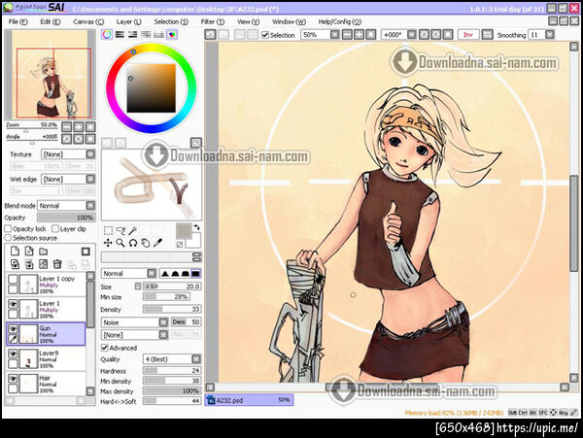Open the Filter menu

pyautogui.click(x=212, y=21)
